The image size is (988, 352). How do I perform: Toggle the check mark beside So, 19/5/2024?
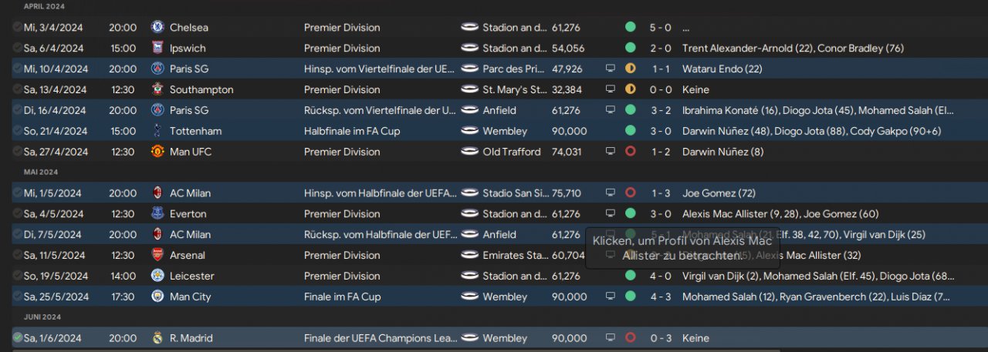17,276
